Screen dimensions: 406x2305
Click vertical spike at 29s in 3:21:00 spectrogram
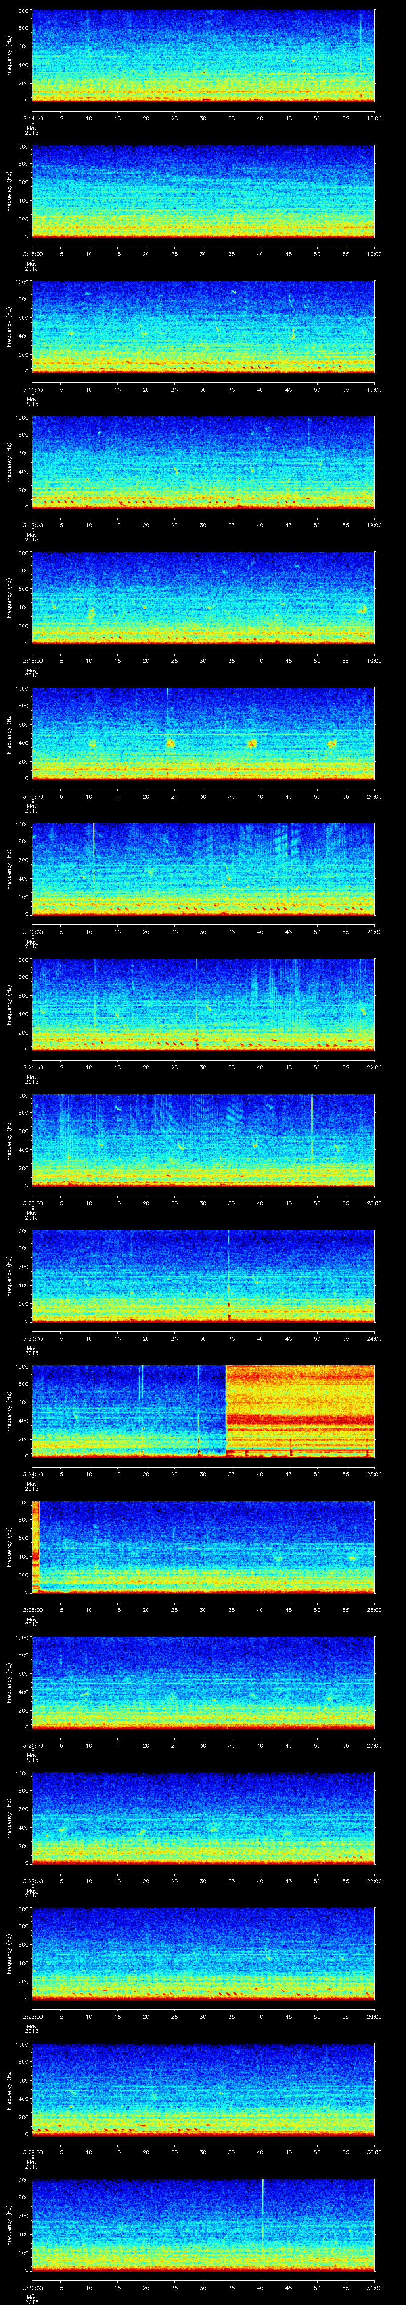(196, 1002)
